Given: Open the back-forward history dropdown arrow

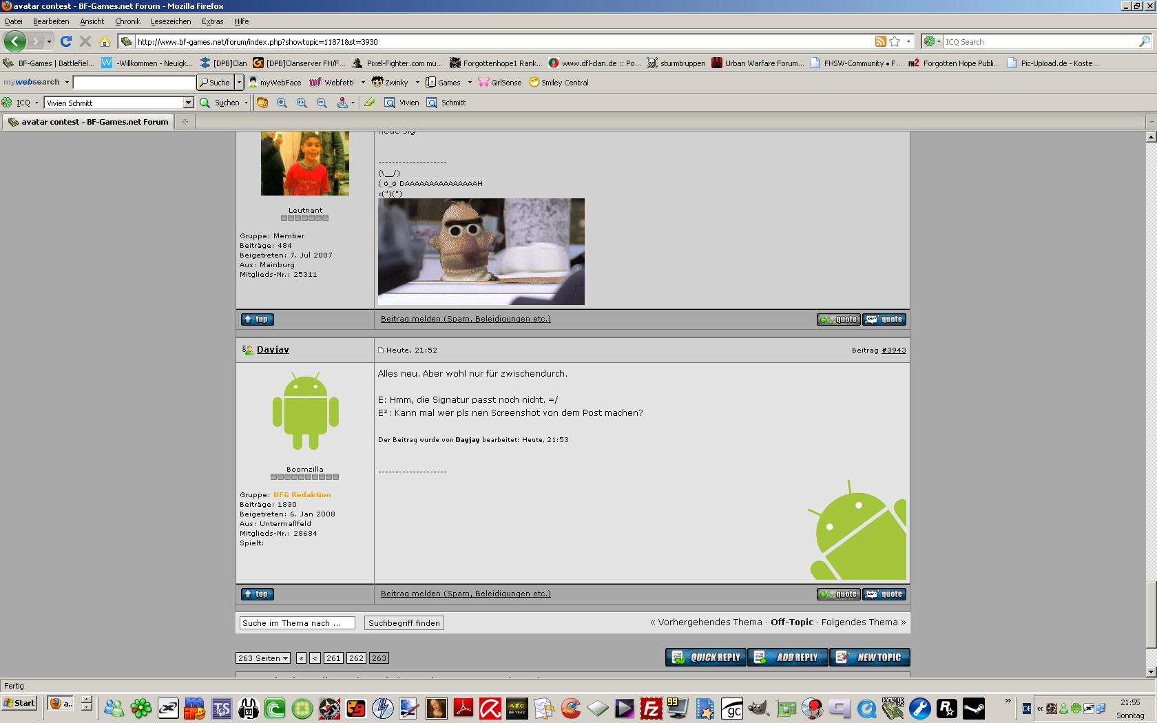Looking at the screenshot, I should pos(49,41).
